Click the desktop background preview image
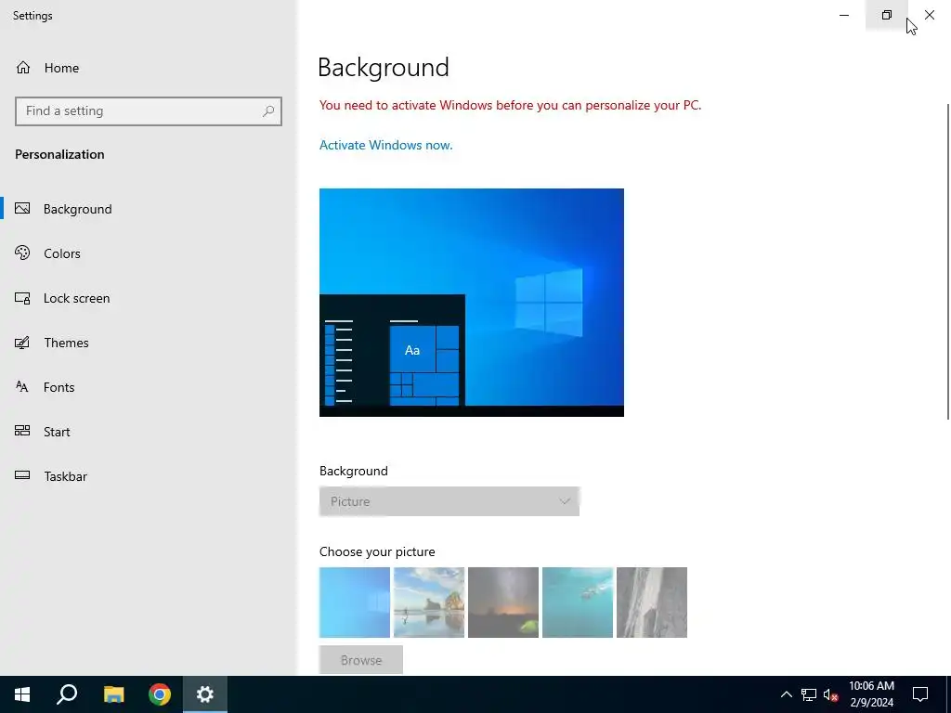 tap(471, 303)
